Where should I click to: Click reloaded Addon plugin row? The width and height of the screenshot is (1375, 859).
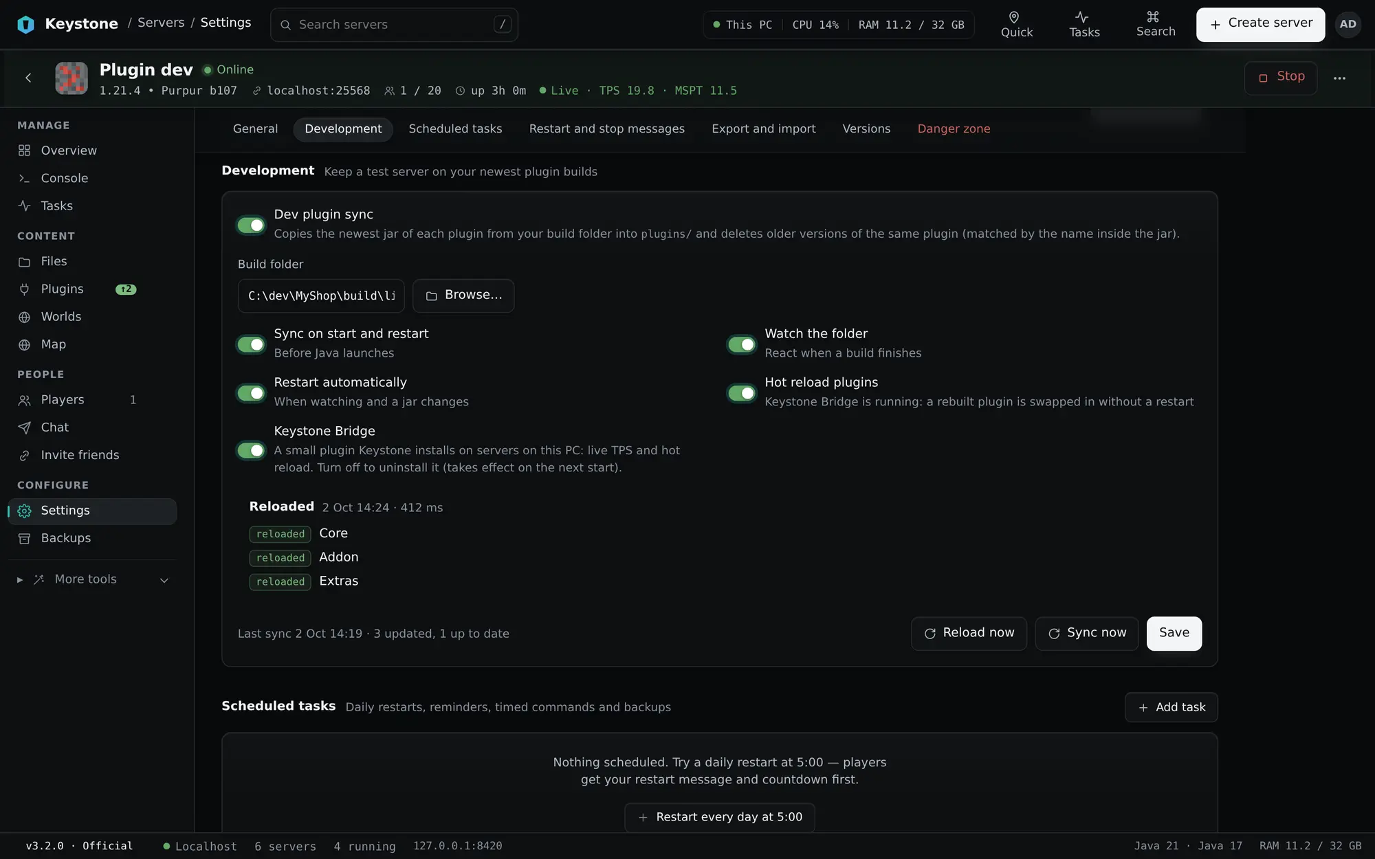(x=304, y=557)
